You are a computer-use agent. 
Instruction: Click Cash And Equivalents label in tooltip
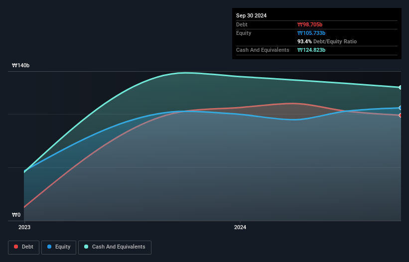(x=263, y=50)
